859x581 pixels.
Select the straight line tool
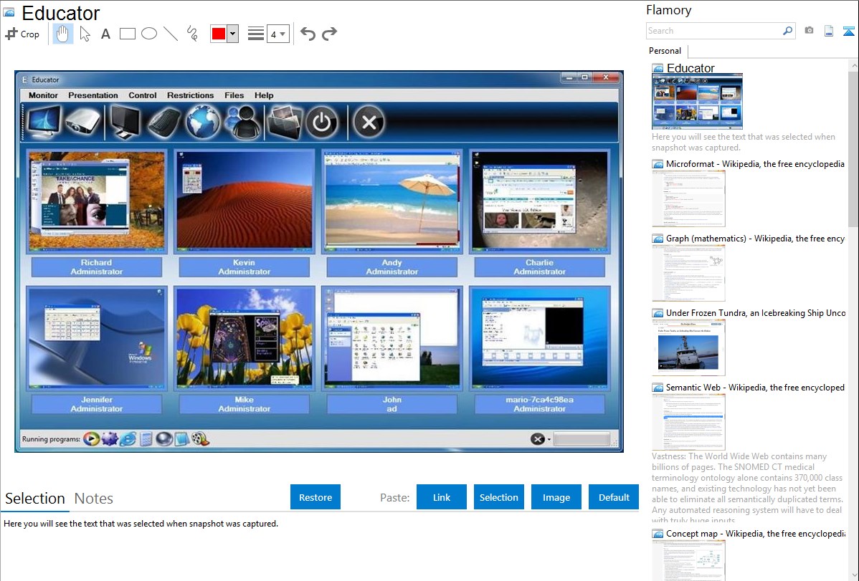coord(171,34)
